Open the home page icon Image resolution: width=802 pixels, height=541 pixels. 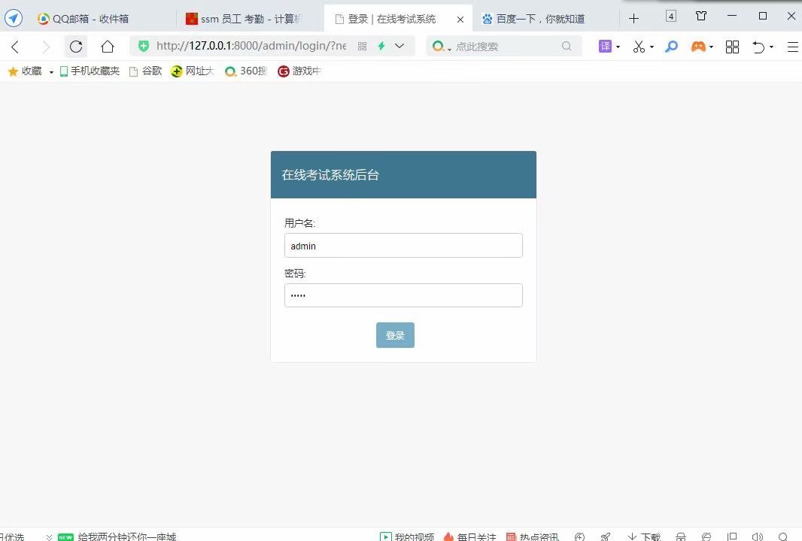tap(108, 47)
